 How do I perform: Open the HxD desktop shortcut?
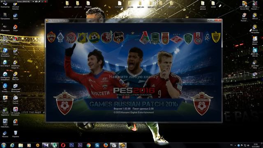5,99
